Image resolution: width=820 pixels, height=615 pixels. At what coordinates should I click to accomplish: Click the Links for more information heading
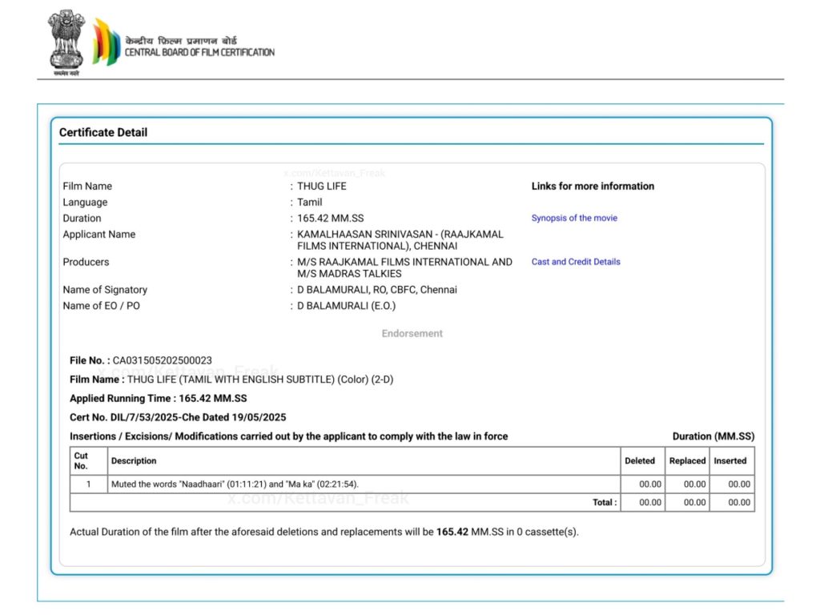click(x=593, y=186)
